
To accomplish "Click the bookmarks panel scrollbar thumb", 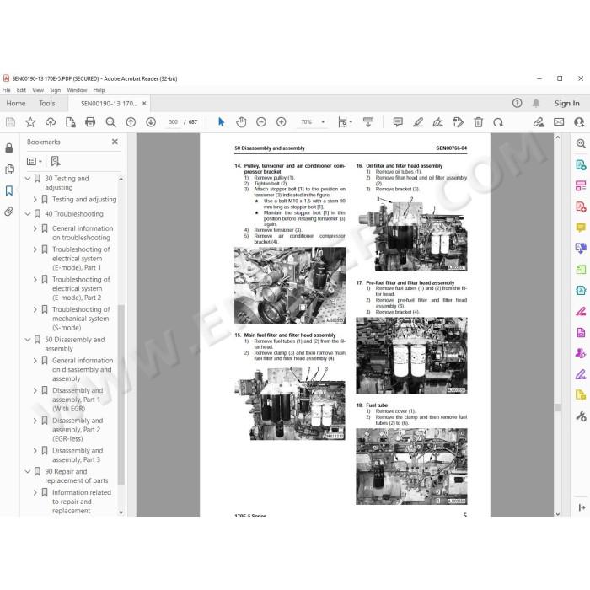I will click(121, 394).
